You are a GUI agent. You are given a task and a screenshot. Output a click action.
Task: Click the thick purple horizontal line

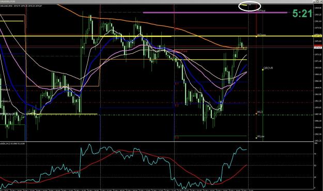(215, 12)
